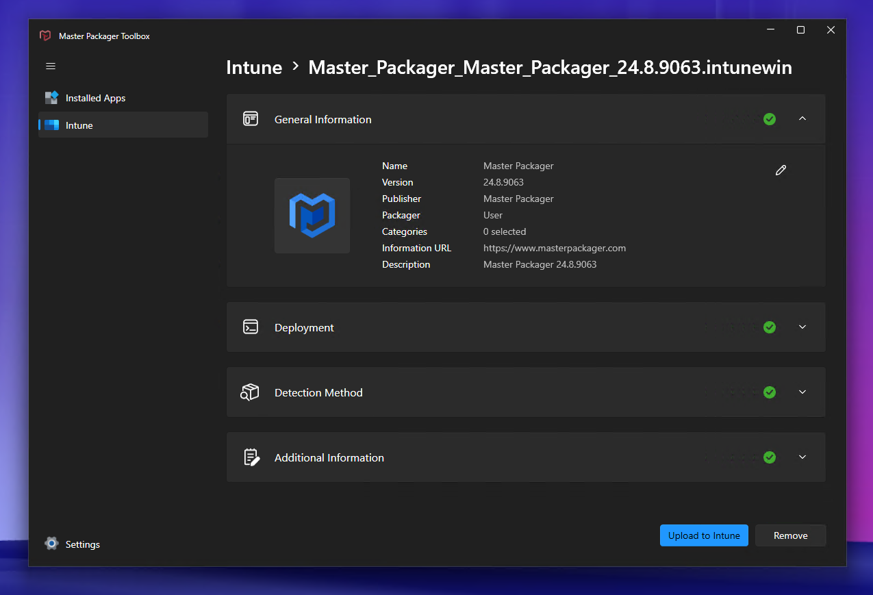Click the Categories field label
This screenshot has width=873, height=595.
pos(405,231)
